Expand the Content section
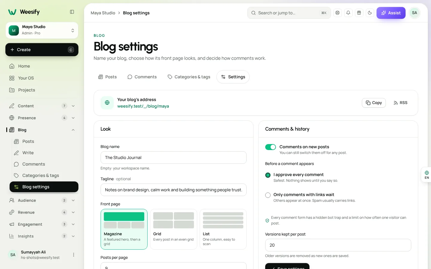Viewport: 431px width, 269px height. tap(42, 106)
